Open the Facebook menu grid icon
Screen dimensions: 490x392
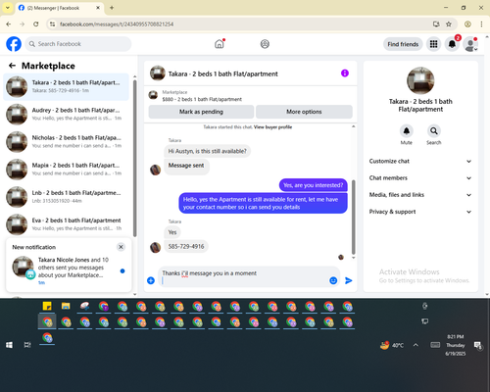coord(433,44)
